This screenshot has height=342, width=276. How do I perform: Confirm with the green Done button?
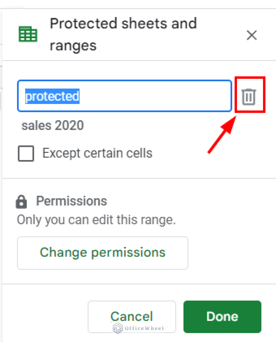(222, 316)
